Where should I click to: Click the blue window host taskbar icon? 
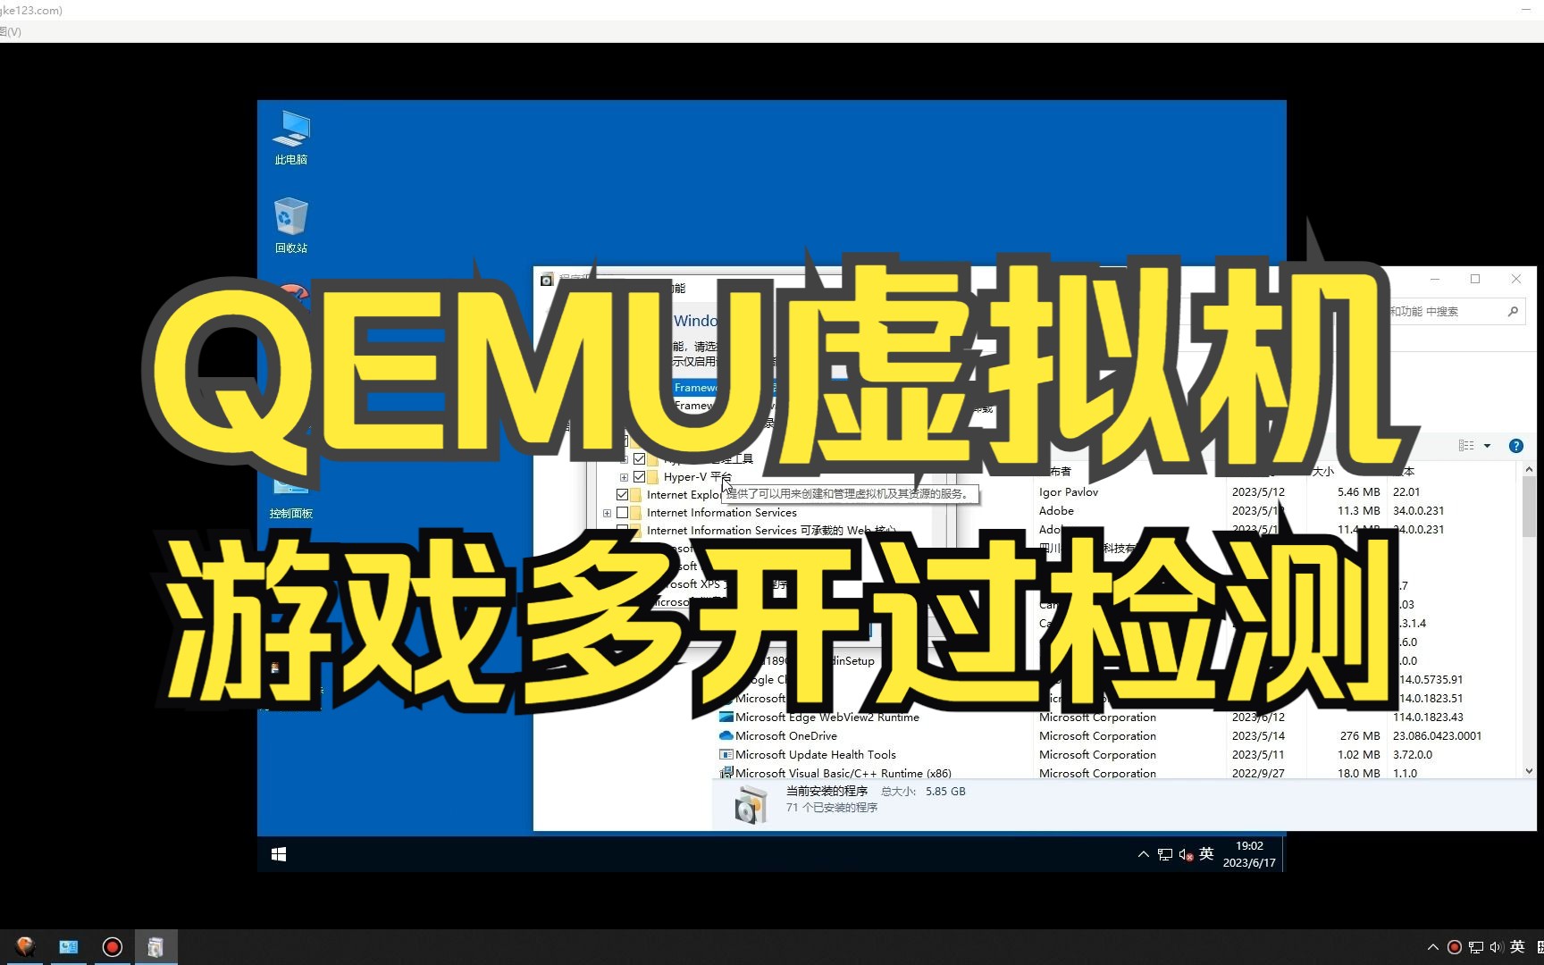pos(68,947)
